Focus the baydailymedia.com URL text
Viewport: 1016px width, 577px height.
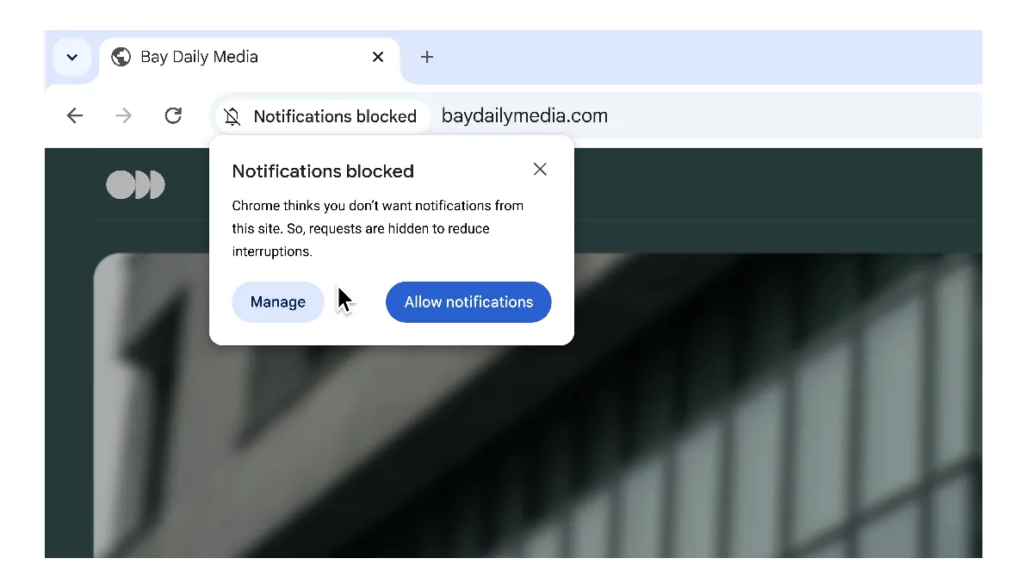click(524, 116)
